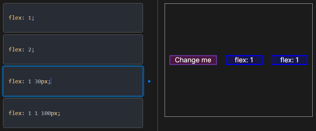Click the purple "Change me" box
The height and width of the screenshot is (131, 316).
[193, 60]
